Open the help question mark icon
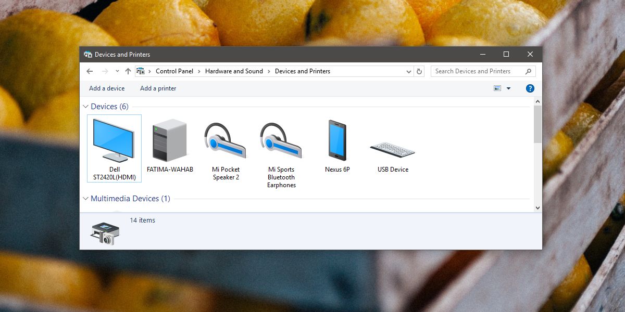The width and height of the screenshot is (625, 312). pyautogui.click(x=530, y=88)
